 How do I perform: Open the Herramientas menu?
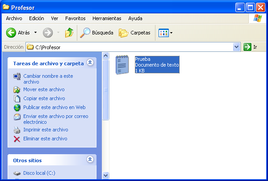(x=107, y=18)
